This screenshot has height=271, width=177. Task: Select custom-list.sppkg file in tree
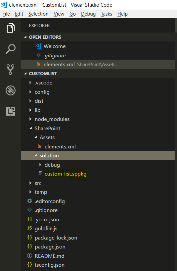tap(66, 174)
